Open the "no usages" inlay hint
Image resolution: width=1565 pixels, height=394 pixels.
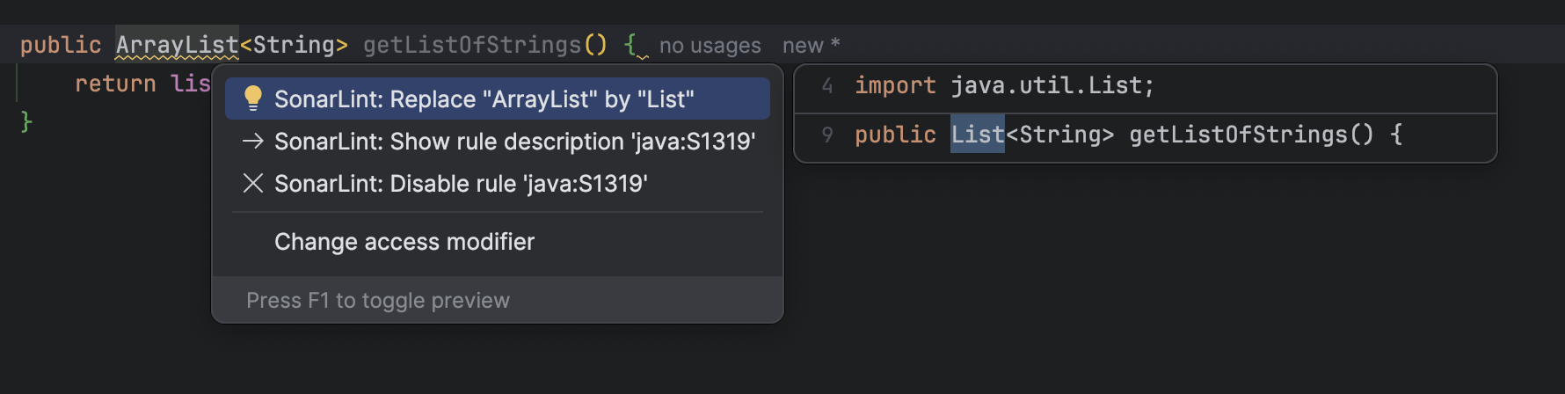[x=710, y=46]
